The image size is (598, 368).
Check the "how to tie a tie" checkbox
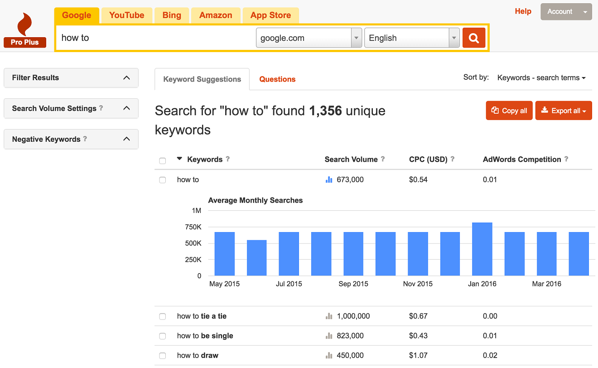click(x=162, y=316)
